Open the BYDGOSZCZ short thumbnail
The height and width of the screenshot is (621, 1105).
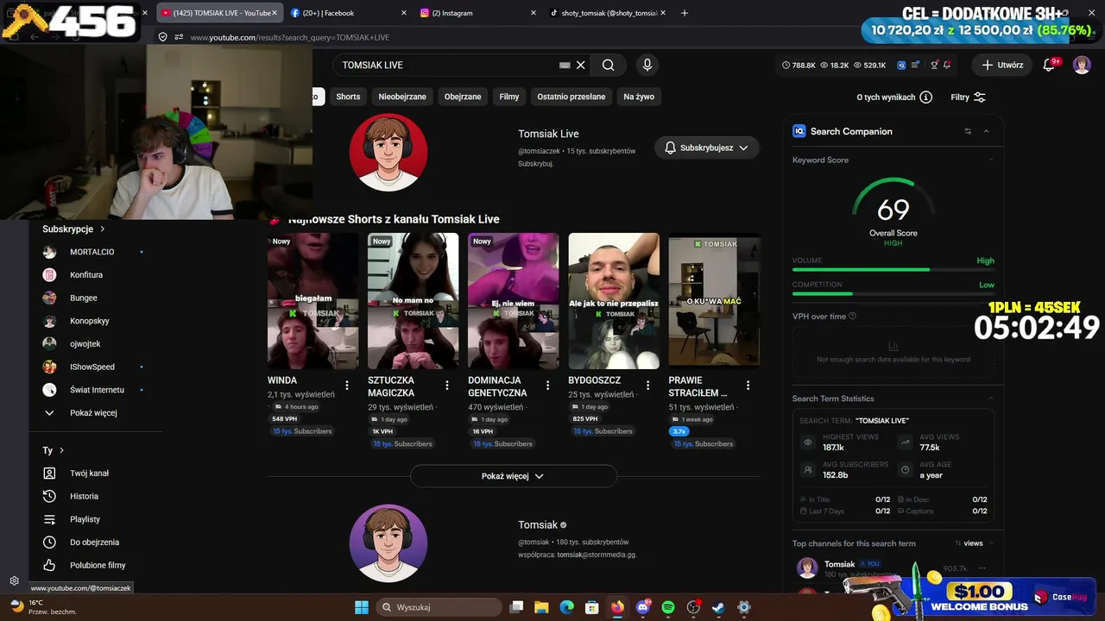[x=614, y=301]
